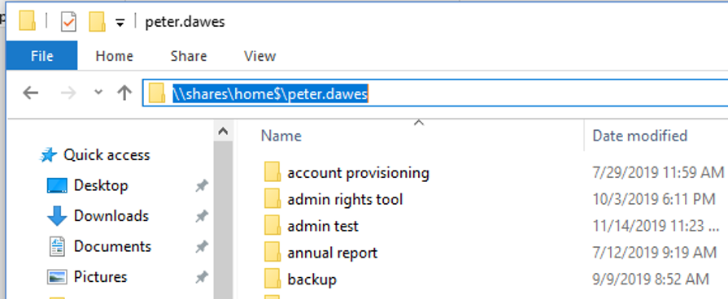This screenshot has width=728, height=299.
Task: Switch to the Share ribbon tab
Action: [x=189, y=56]
